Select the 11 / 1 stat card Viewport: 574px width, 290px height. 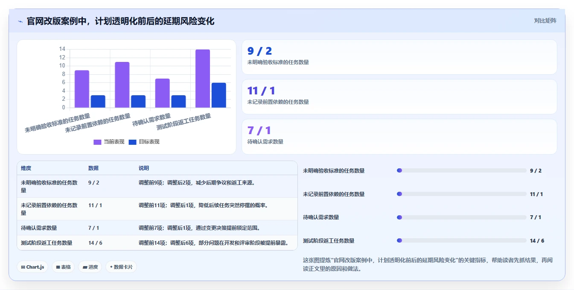tap(399, 97)
